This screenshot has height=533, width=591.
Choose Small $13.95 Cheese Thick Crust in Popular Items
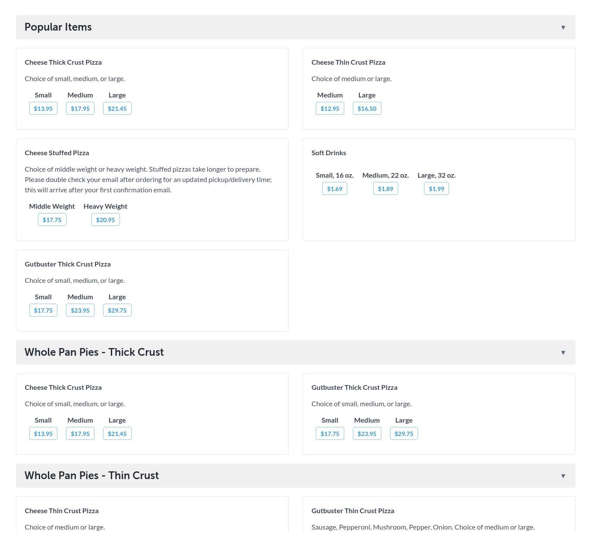tap(43, 109)
